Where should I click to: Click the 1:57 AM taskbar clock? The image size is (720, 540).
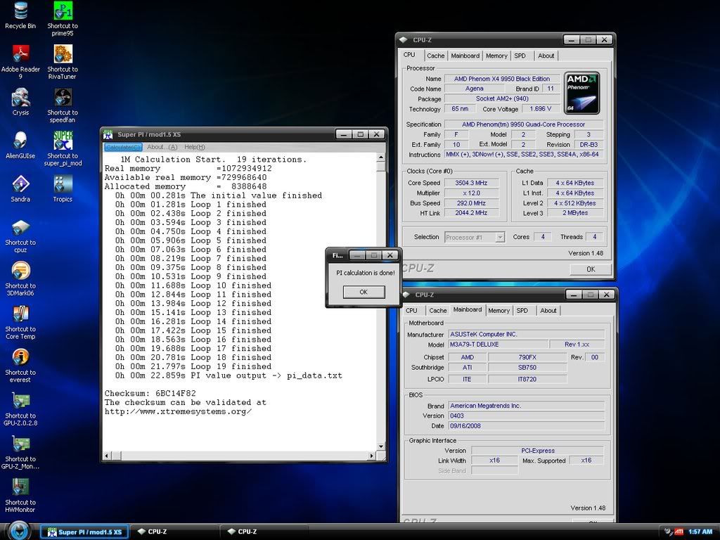[x=701, y=532]
